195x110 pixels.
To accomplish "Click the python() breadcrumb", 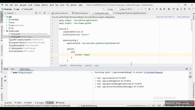I will click(88, 65).
